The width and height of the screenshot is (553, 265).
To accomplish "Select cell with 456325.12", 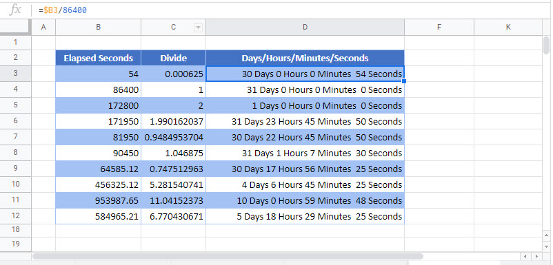I will click(99, 184).
